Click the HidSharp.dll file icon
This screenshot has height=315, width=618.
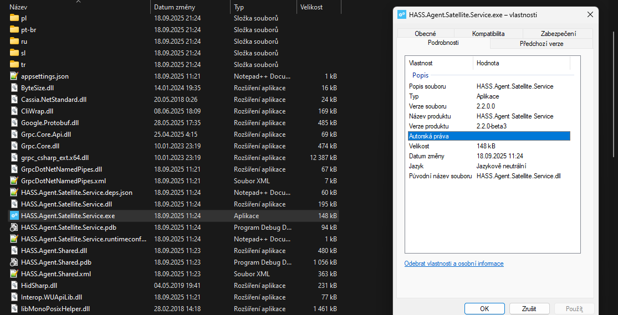click(x=14, y=286)
